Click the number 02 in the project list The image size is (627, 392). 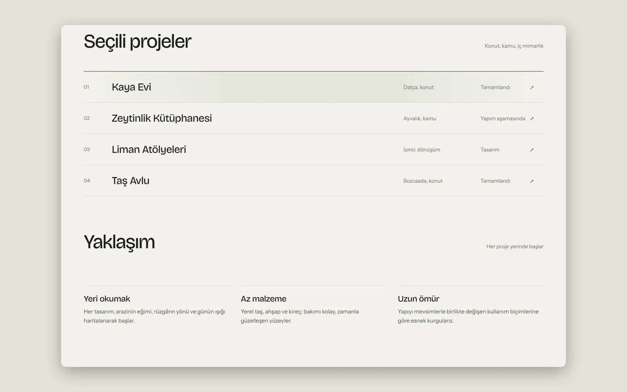coord(87,118)
